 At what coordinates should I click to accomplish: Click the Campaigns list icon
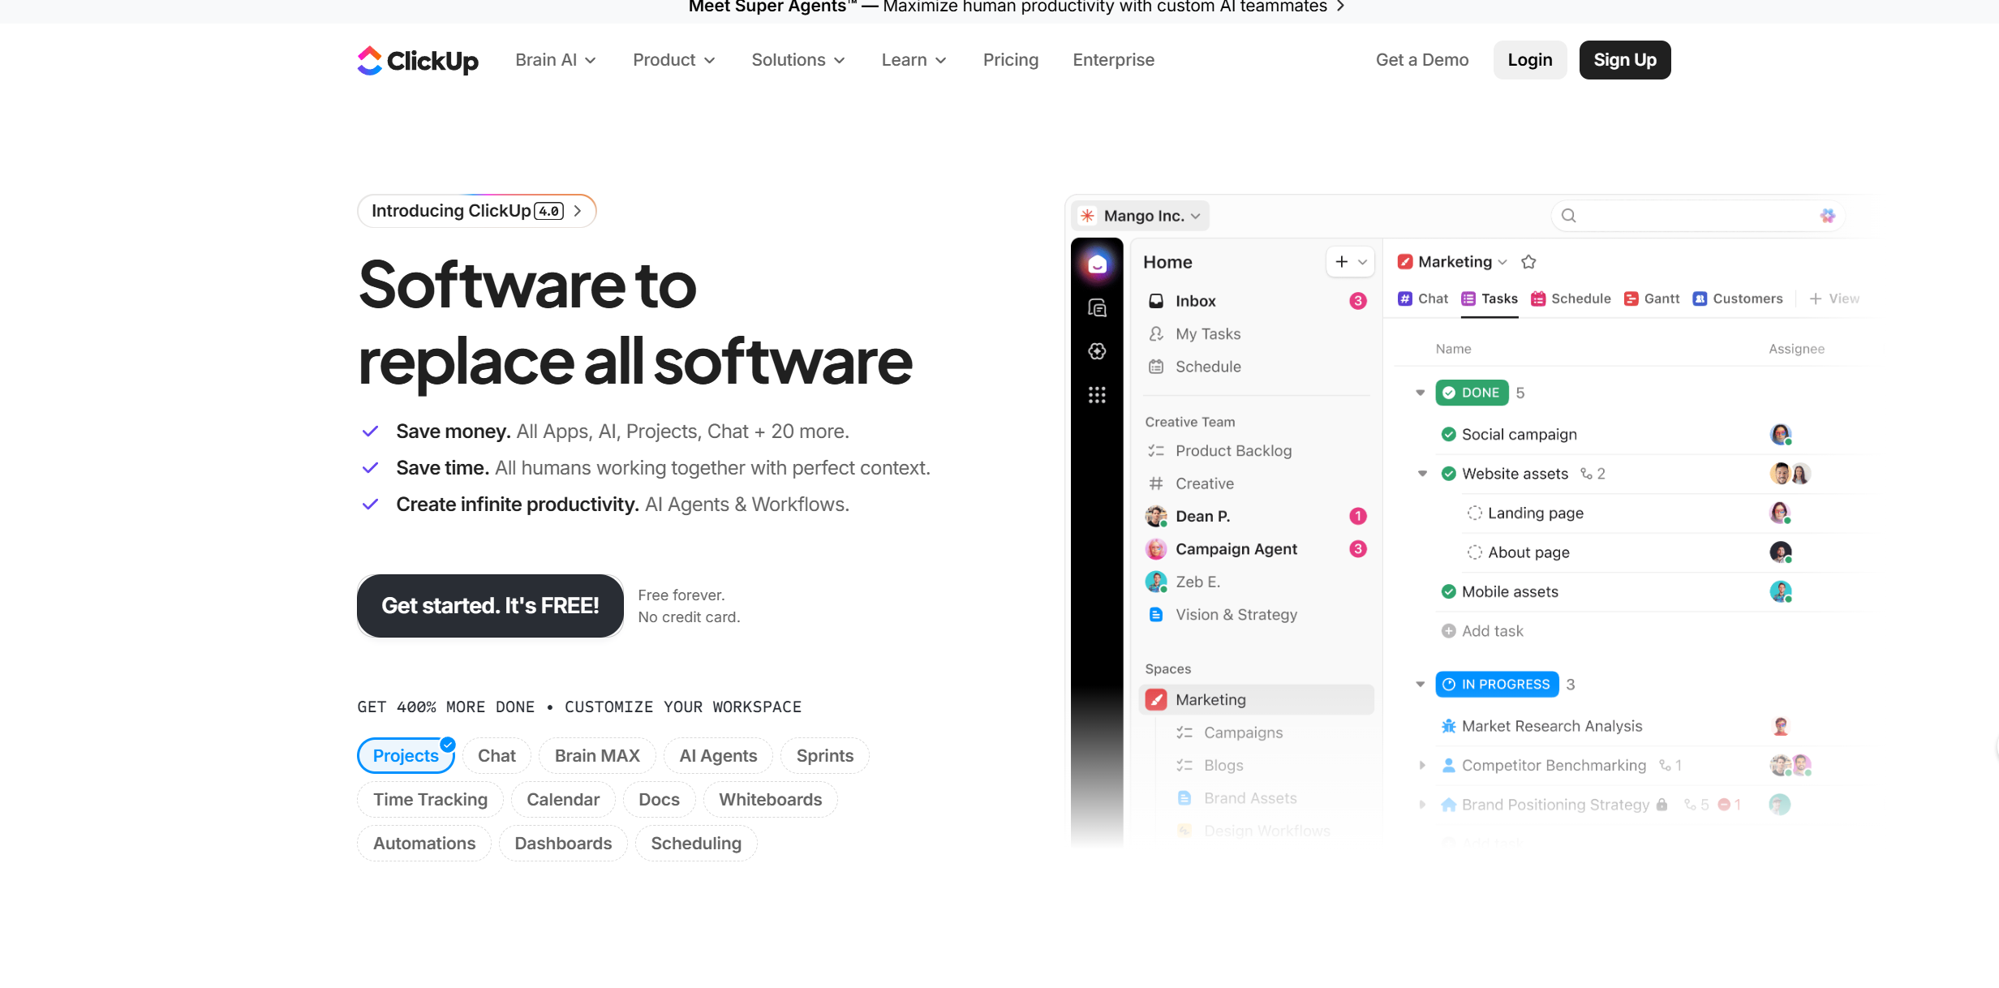(x=1184, y=732)
